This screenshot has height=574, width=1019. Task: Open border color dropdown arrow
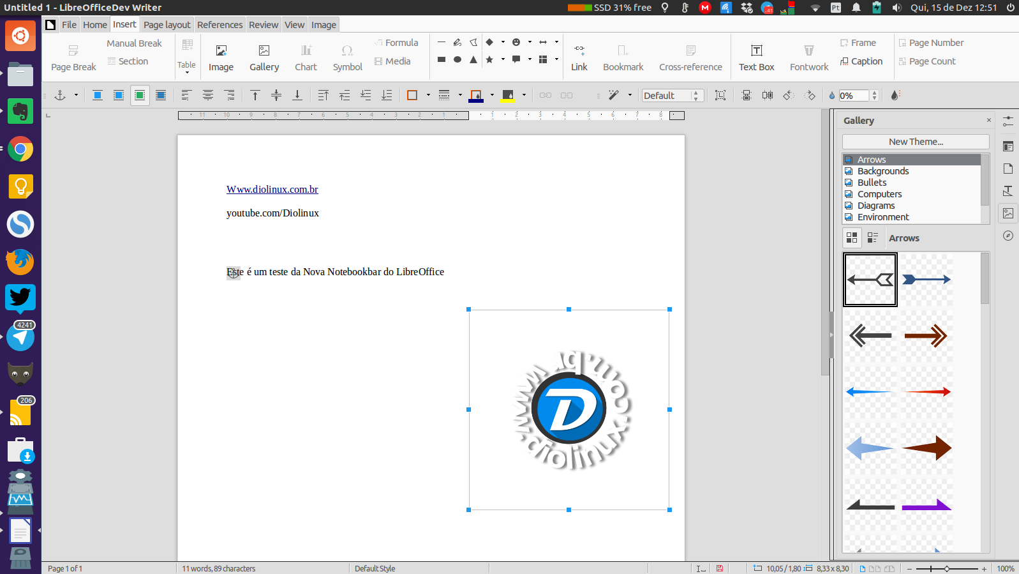click(492, 95)
